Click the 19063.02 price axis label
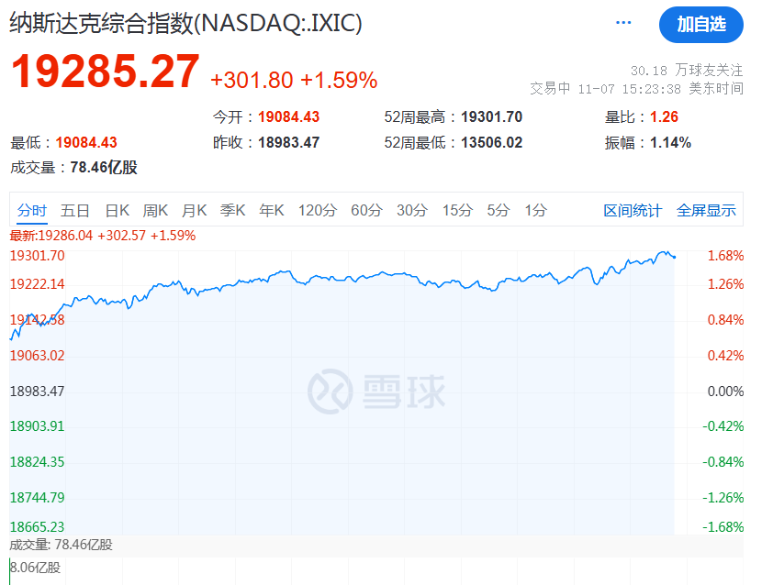The image size is (773, 585). pos(38,356)
